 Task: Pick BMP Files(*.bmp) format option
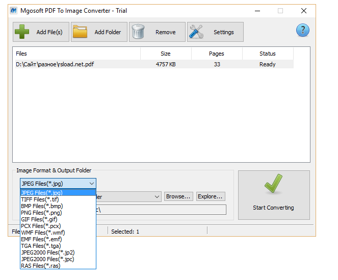tap(58, 206)
